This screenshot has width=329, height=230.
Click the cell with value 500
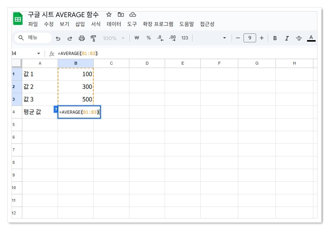(x=76, y=99)
